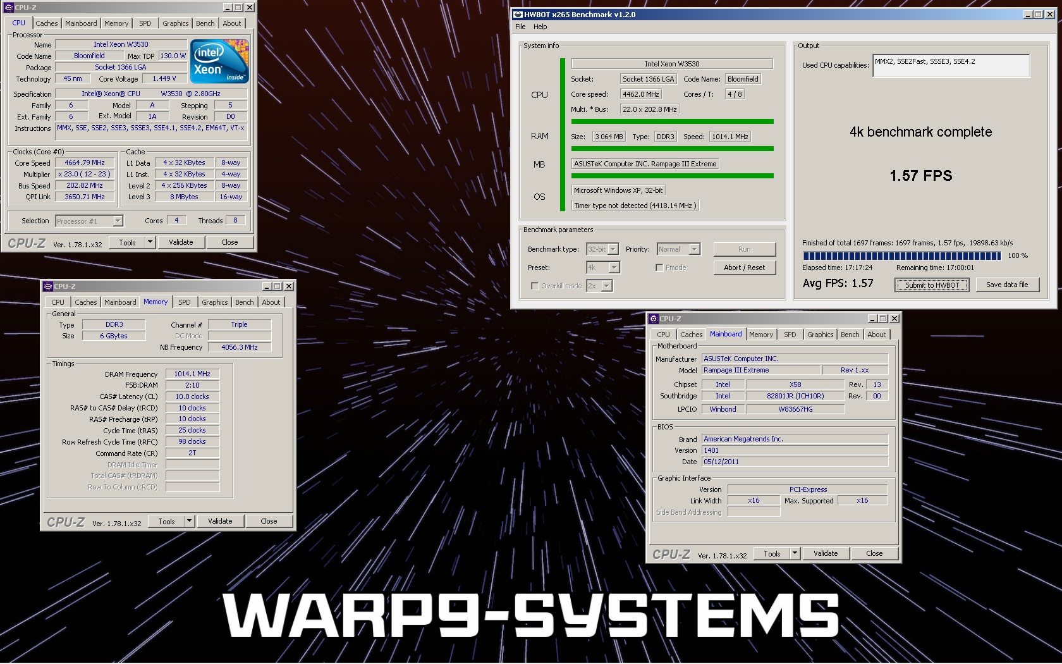Click the BIOS Version 1401 field
Viewport: 1062px width, 664px height.
pos(795,450)
